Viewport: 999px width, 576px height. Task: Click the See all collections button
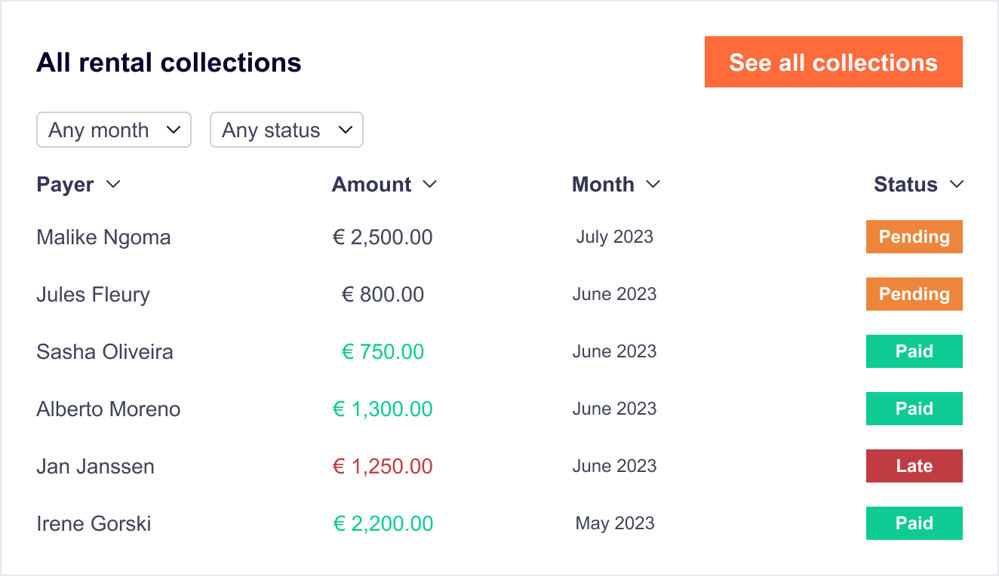[x=833, y=62]
